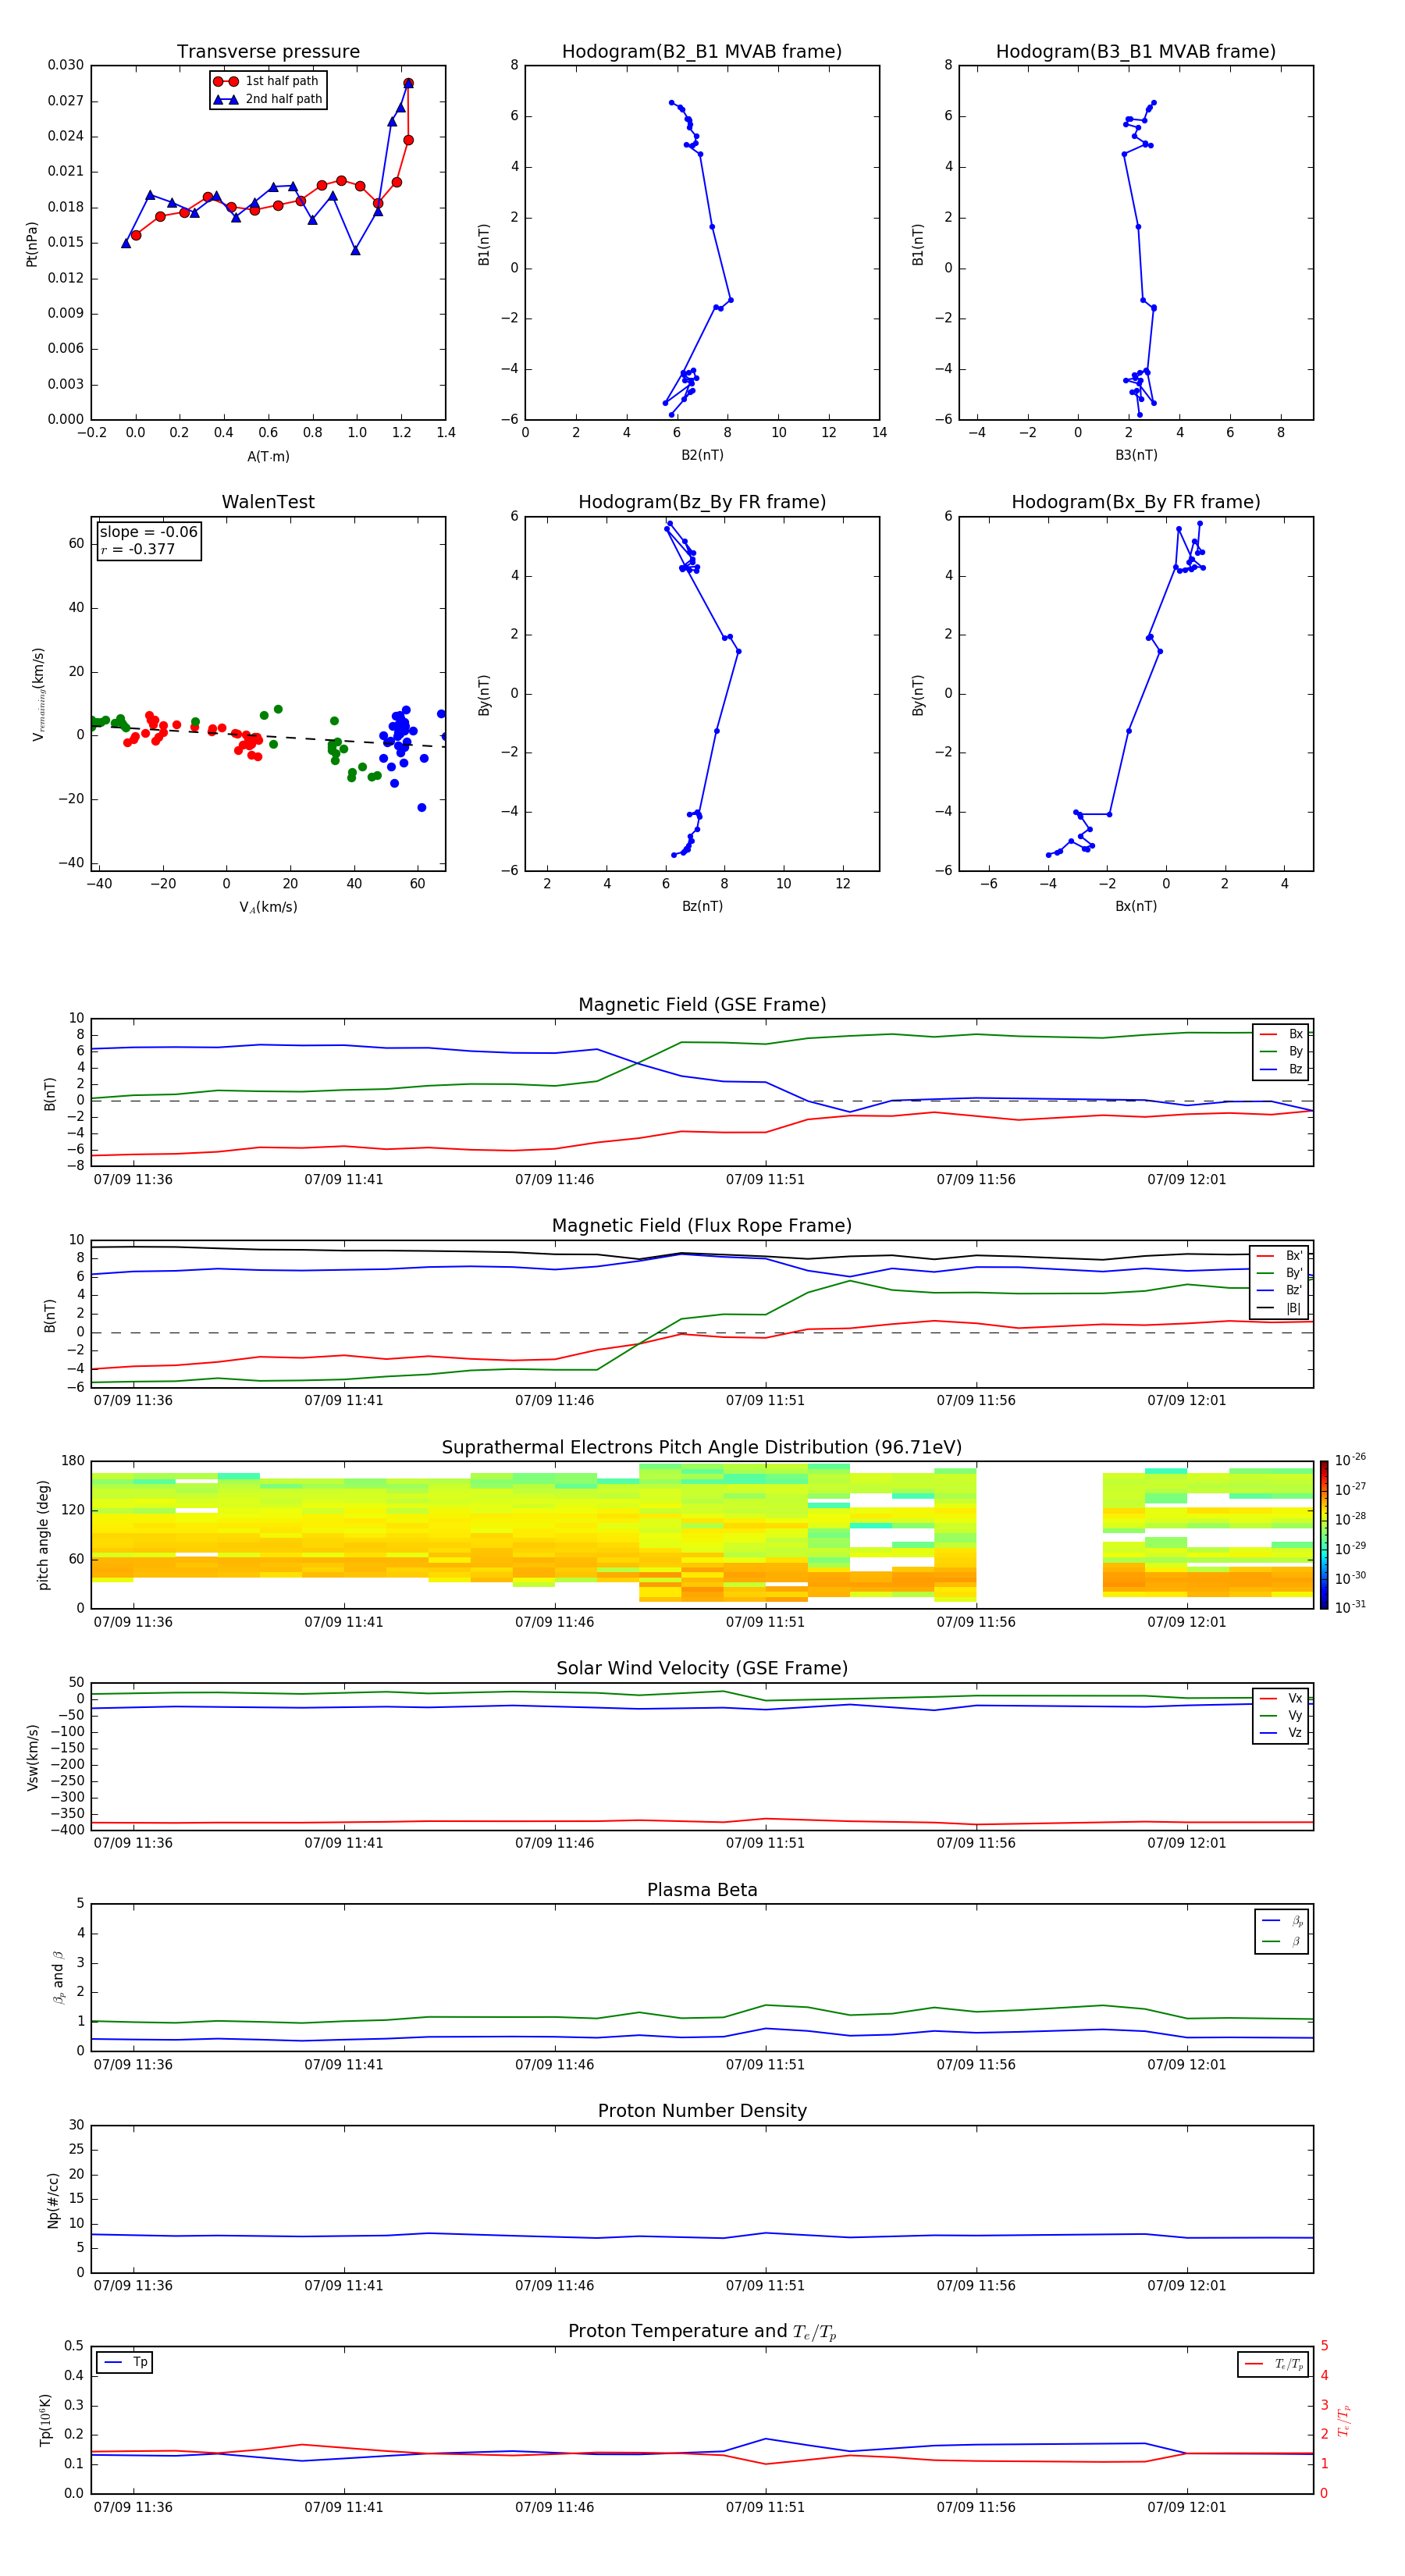Click 'Magnetic Field (Flux Rope Frame)' title
Viewport: 1405px width, 2576px height.
(x=702, y=1226)
